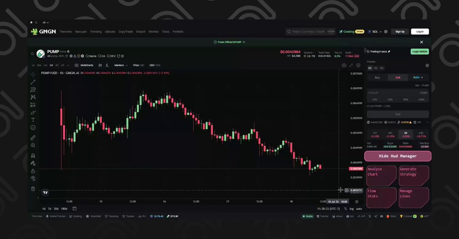Image resolution: width=459 pixels, height=239 pixels.
Task: Favorite PUMP token with star icon
Action: point(32,54)
